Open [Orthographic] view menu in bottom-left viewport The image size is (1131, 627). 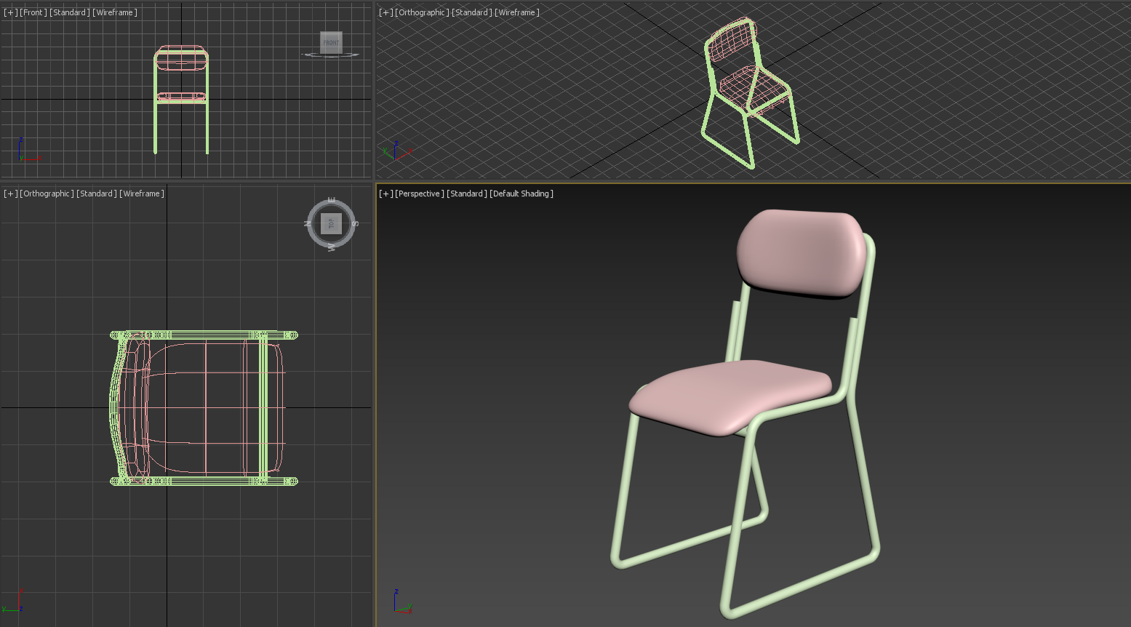tap(47, 193)
